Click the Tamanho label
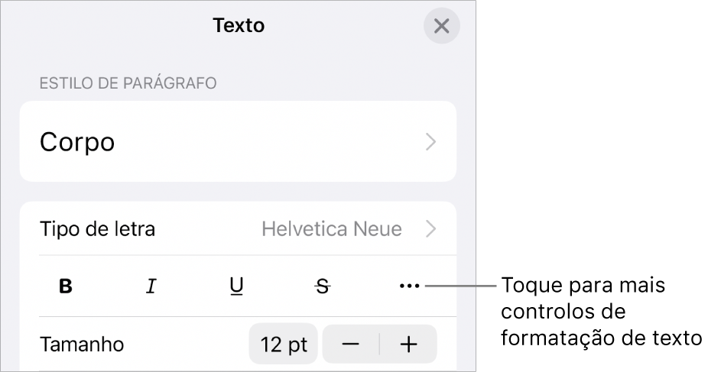 point(81,345)
